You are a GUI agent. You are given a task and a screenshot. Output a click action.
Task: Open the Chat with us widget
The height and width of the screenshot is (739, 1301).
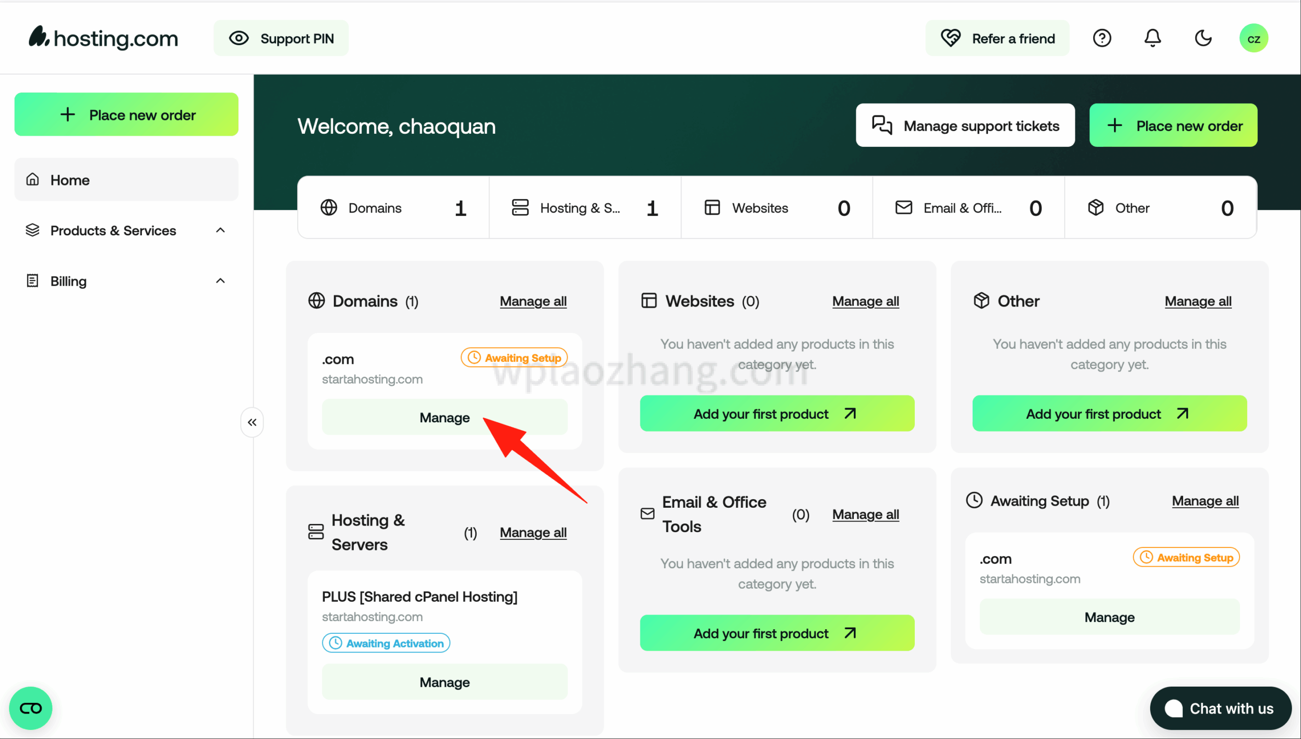1221,708
